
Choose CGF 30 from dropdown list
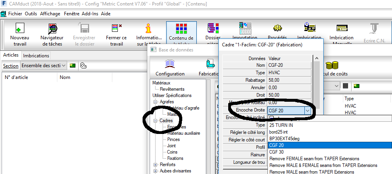click(330, 152)
